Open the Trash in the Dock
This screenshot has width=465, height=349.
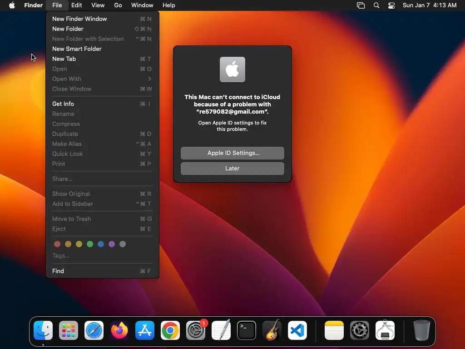(422, 330)
